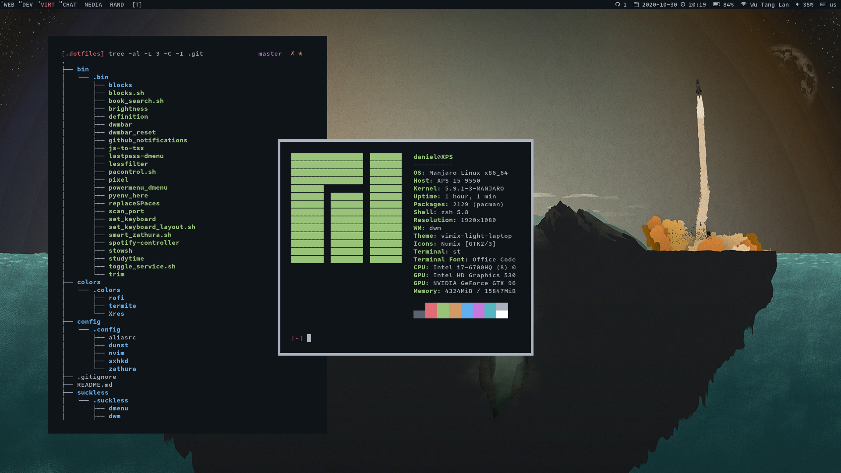Viewport: 841px width, 473px height.
Task: Select the VIRT workspace tag
Action: point(47,5)
